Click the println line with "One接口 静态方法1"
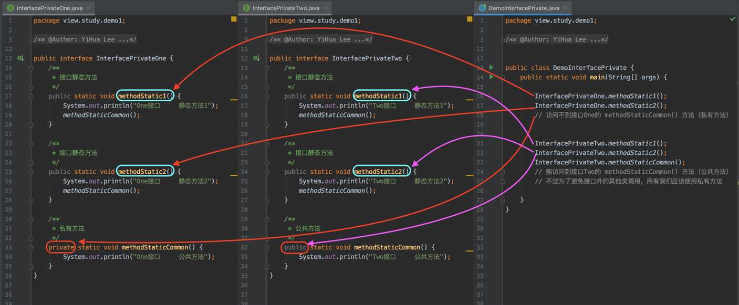The height and width of the screenshot is (305, 739). click(x=140, y=106)
